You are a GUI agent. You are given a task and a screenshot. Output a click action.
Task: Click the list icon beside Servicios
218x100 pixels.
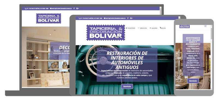[139, 28]
